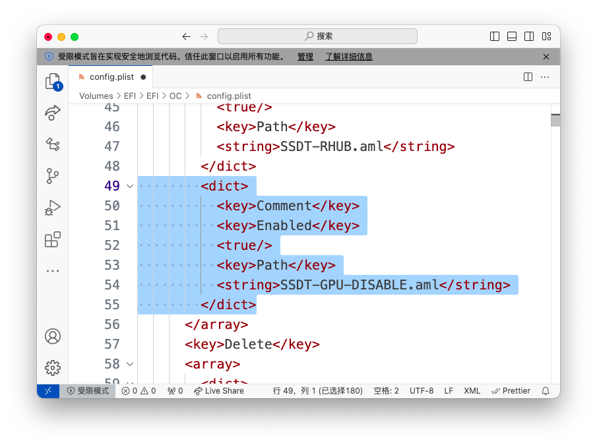Open additional views ellipsis in activity bar
Viewport: 597px width, 447px height.
(53, 271)
